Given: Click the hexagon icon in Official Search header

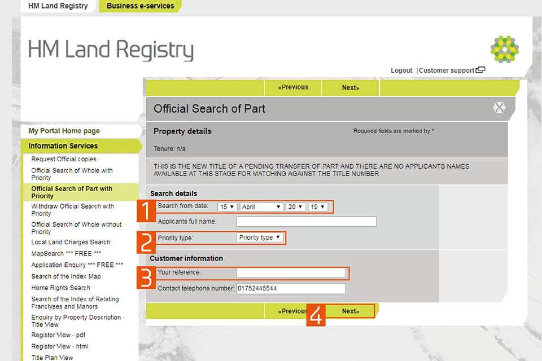Looking at the screenshot, I should (499, 108).
